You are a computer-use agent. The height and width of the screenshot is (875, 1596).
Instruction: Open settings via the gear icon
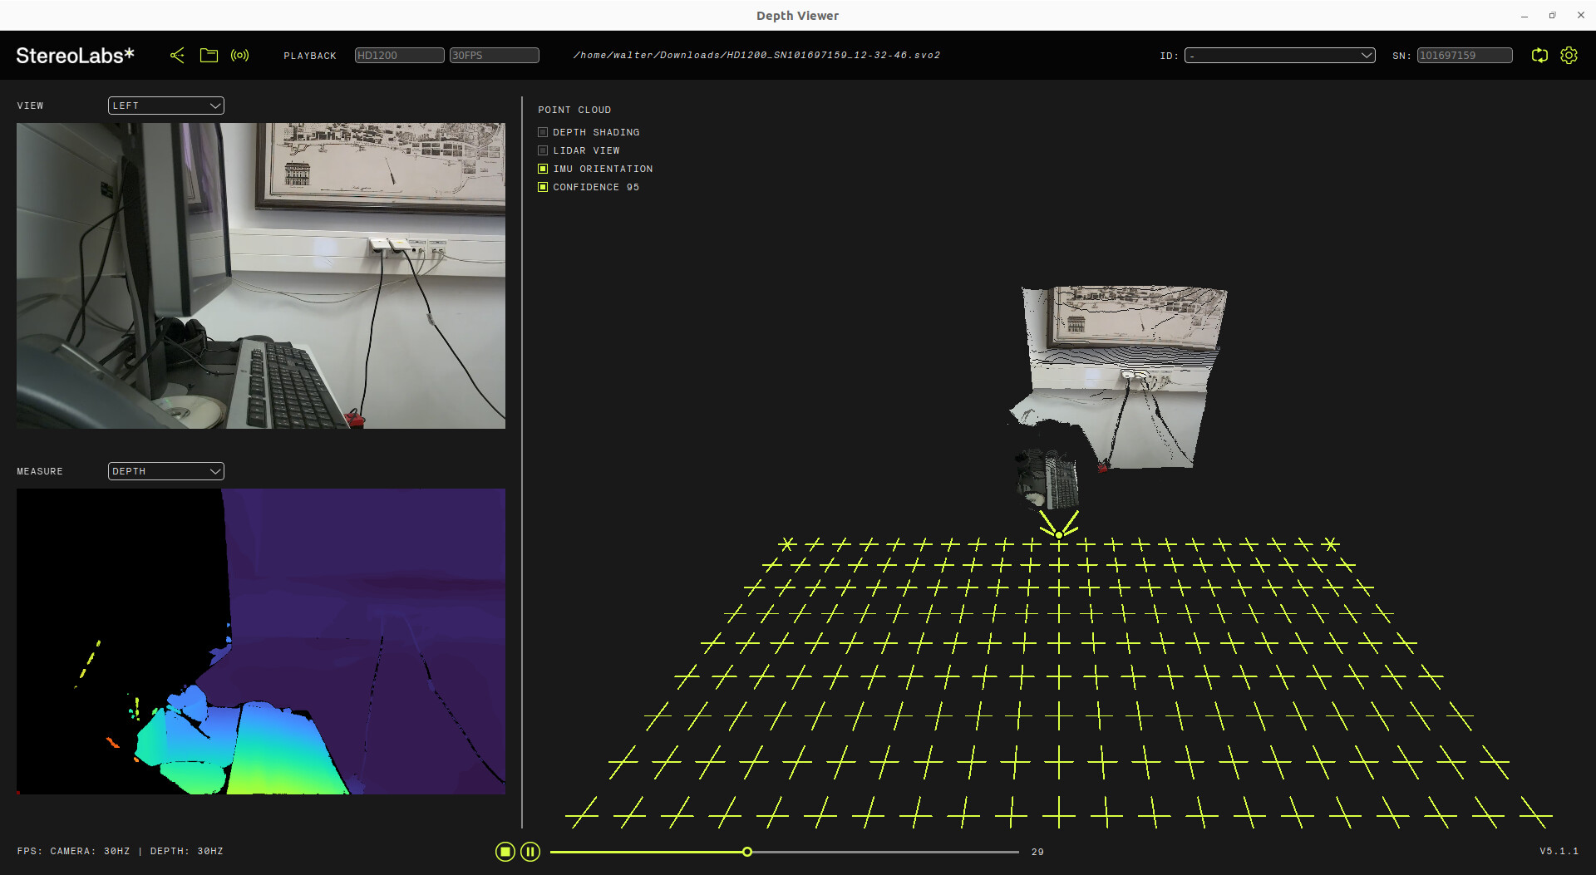click(x=1569, y=56)
